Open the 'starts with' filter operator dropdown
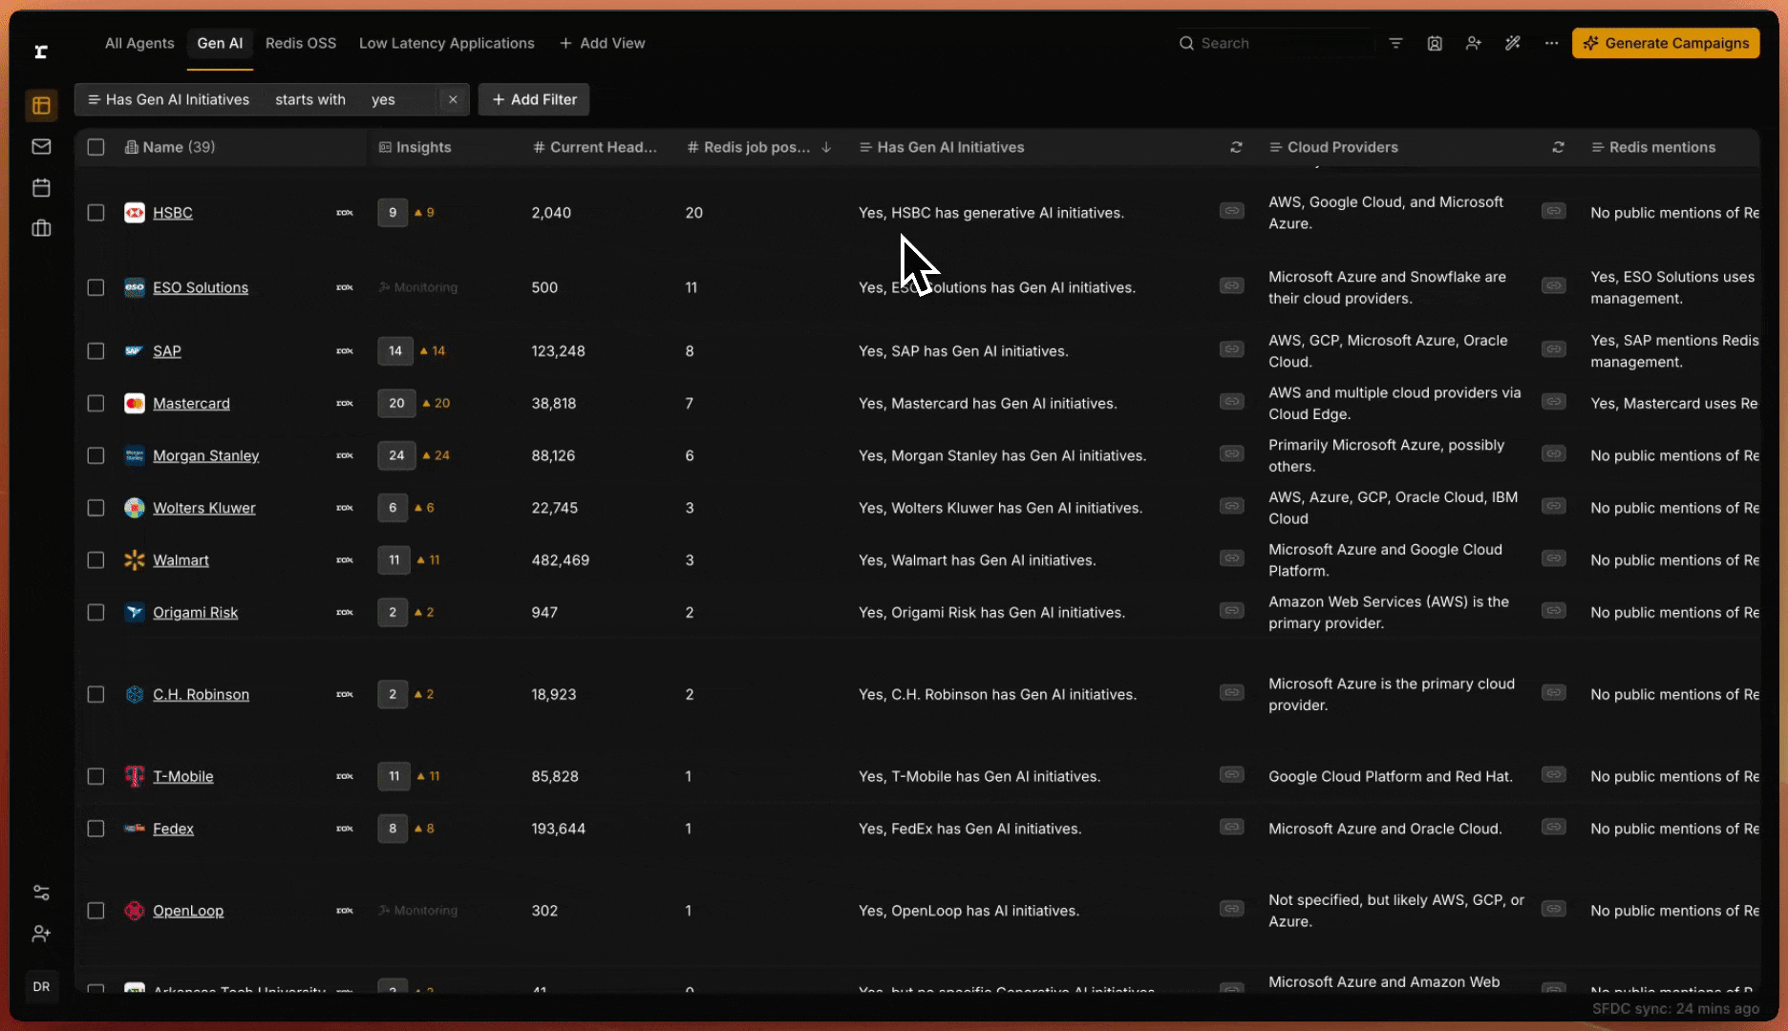The width and height of the screenshot is (1788, 1031). [x=310, y=99]
